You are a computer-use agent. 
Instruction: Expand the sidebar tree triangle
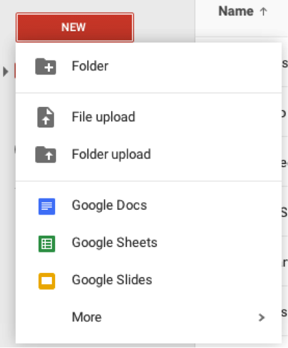(5, 72)
